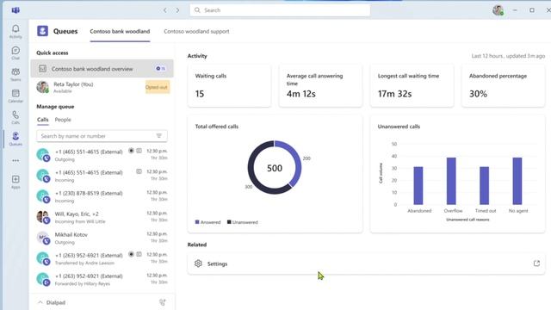Viewport: 551px width, 310px height.
Task: Select the Calls tab under Manage queue
Action: coord(42,120)
